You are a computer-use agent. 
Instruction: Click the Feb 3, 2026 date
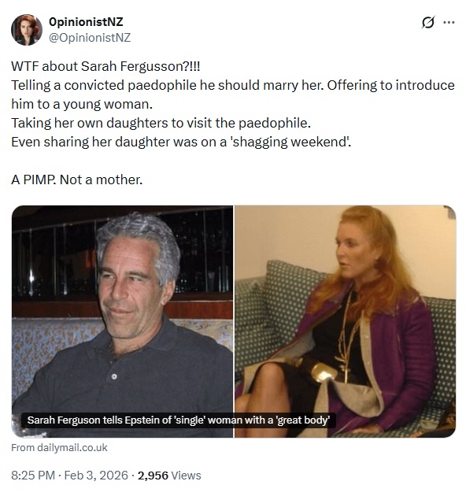pyautogui.click(x=96, y=476)
